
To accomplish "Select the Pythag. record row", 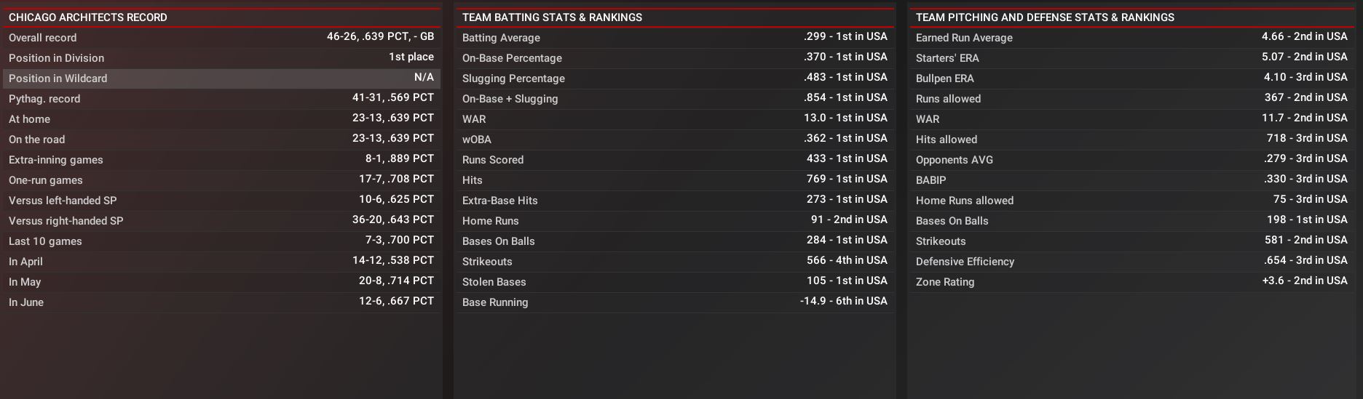I will [221, 99].
